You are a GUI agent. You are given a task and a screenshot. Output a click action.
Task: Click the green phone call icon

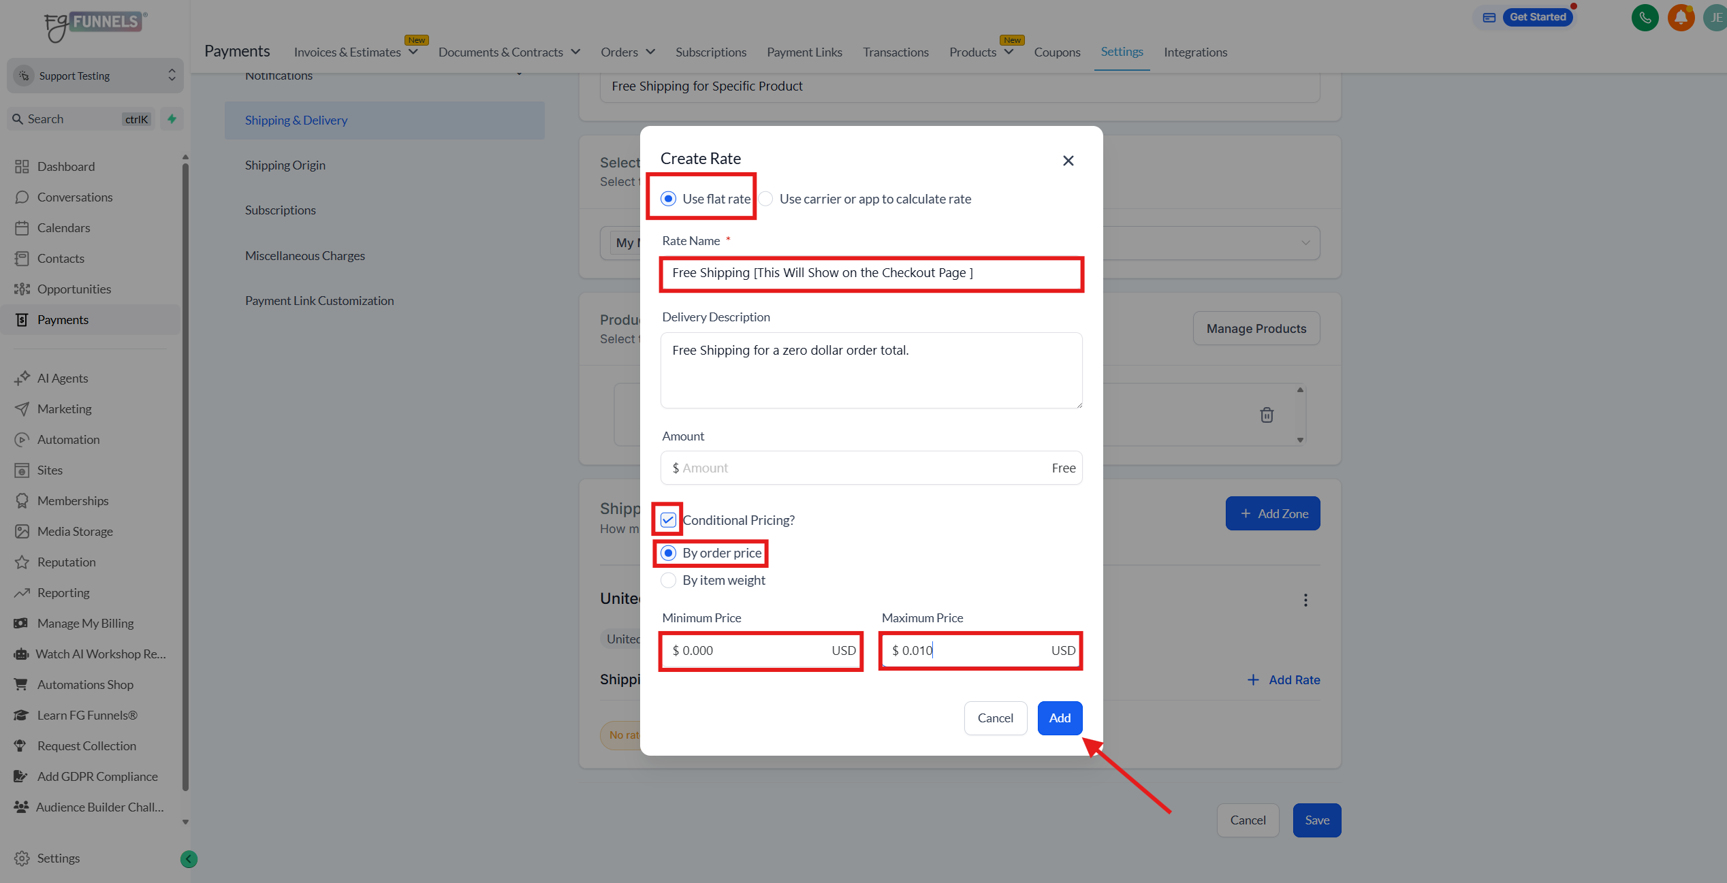point(1645,18)
